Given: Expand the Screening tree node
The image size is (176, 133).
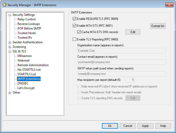Looking at the screenshot, I should click(x=10, y=47).
